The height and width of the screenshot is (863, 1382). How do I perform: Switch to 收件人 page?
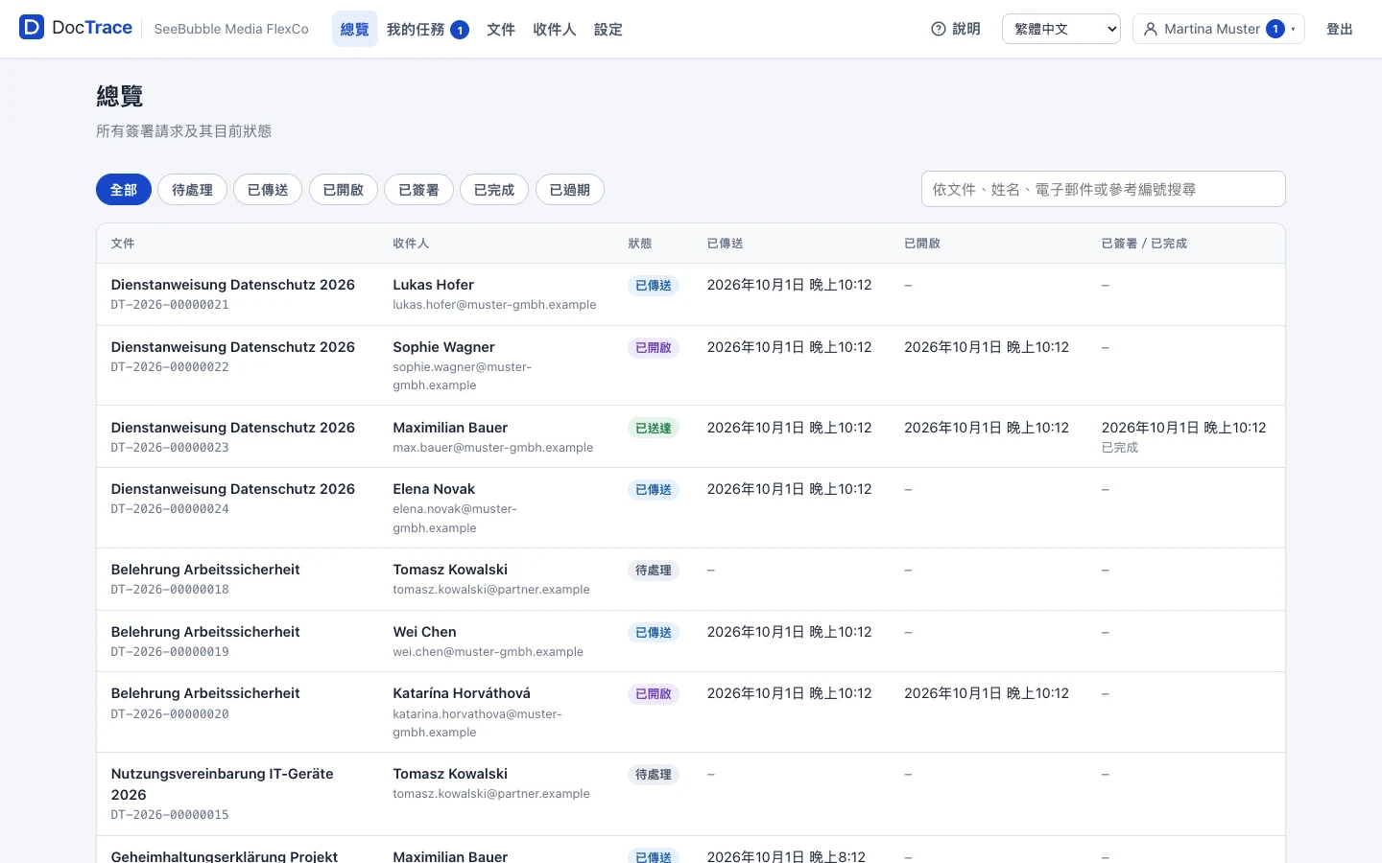pyautogui.click(x=555, y=30)
